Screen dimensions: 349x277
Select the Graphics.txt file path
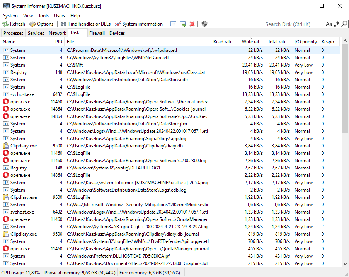point(137,263)
